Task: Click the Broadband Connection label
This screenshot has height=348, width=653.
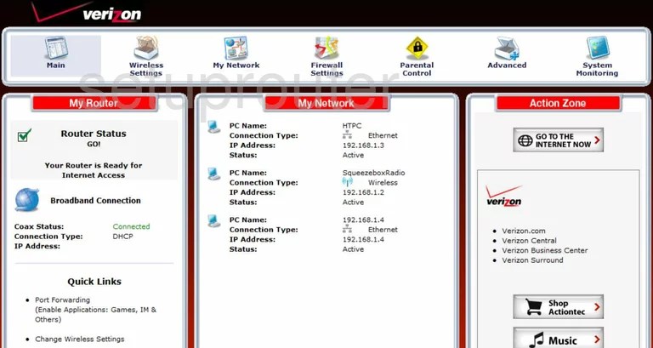Action: click(95, 201)
